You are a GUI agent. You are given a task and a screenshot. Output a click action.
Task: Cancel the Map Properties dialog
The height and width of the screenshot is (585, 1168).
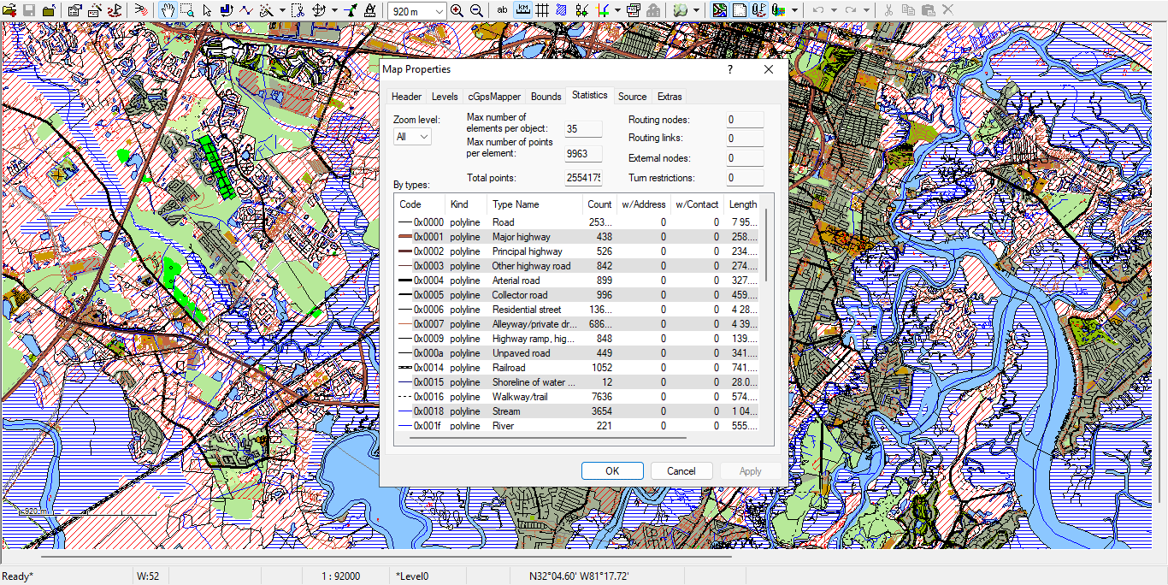(681, 470)
